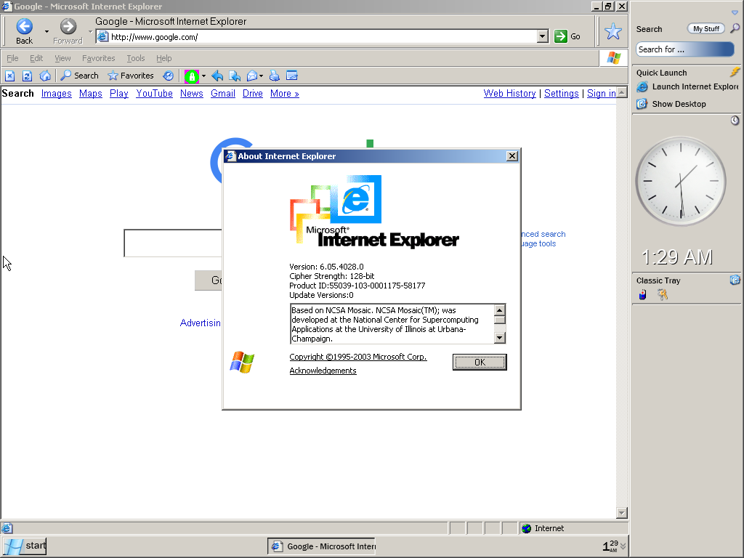Expand the padlock icon dropdown arrow
744x558 pixels.
pyautogui.click(x=203, y=76)
